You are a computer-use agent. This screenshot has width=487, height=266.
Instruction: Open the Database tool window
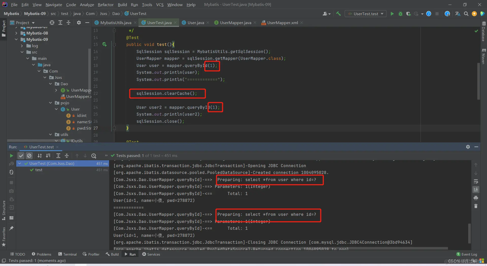484,31
